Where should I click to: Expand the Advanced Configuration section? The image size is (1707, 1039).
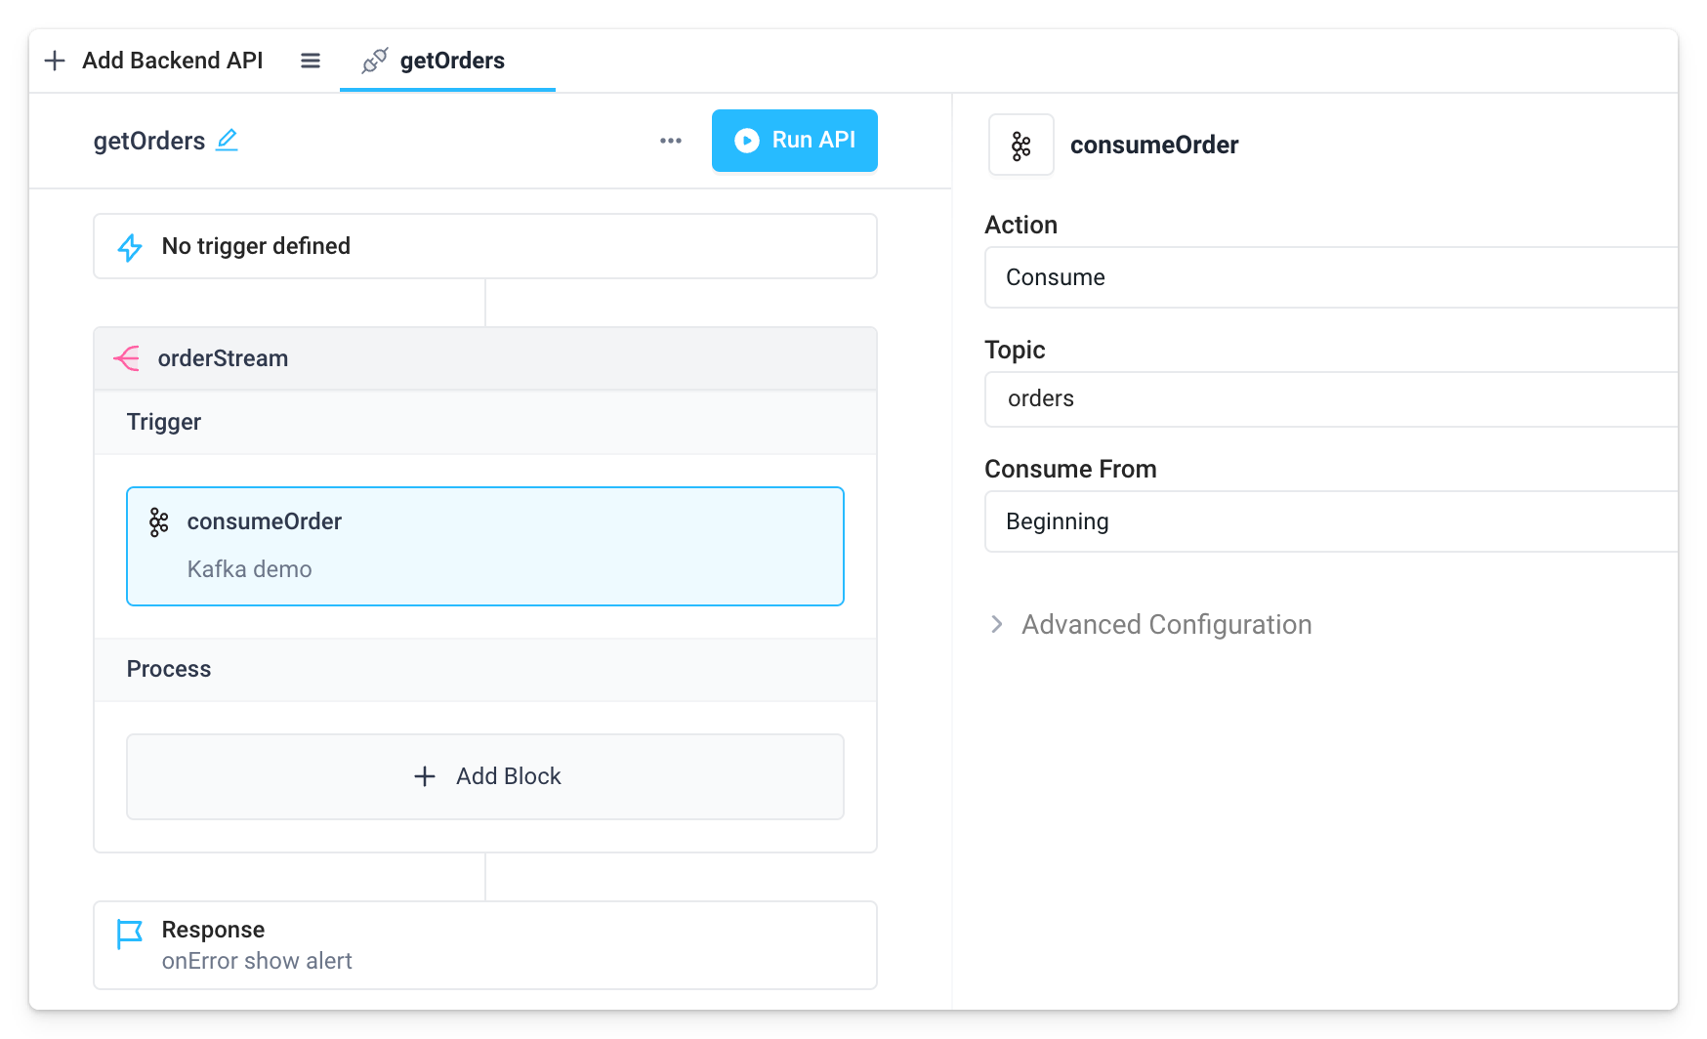(1166, 624)
